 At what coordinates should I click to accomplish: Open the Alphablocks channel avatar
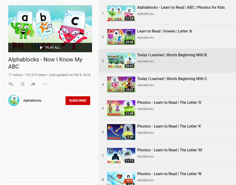coord(14,100)
